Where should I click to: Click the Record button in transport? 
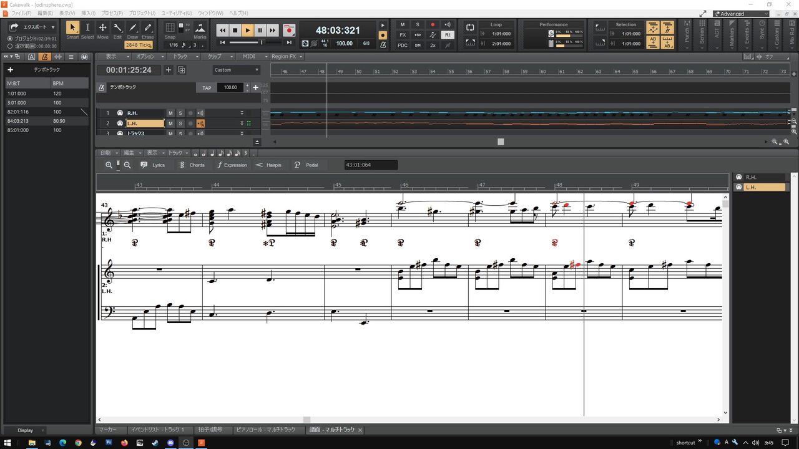[x=289, y=30]
